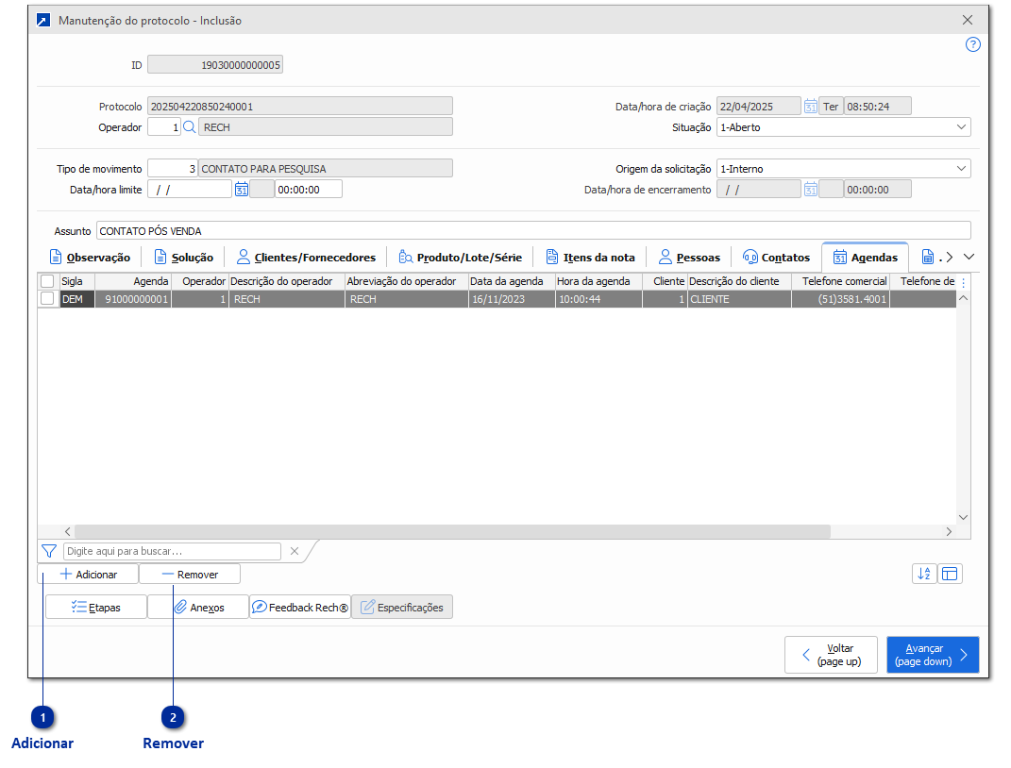1011x768 pixels.
Task: Sort by Hora da agenda column header
Action: pyautogui.click(x=598, y=281)
